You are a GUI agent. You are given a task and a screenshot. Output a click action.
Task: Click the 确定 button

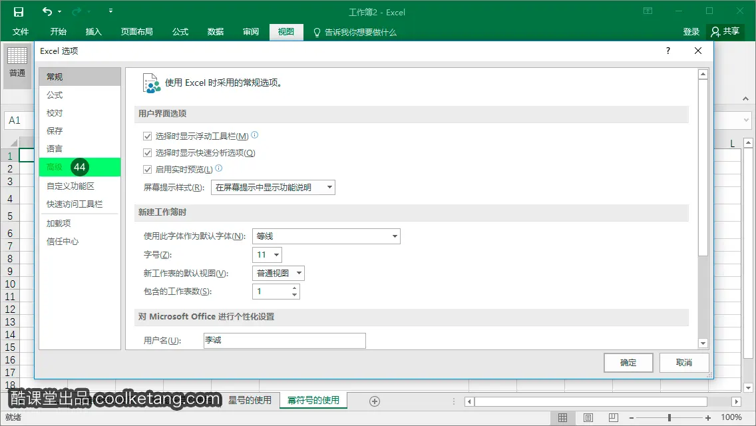628,363
